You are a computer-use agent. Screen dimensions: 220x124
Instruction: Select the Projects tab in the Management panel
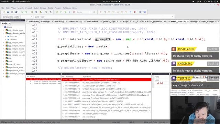5,23
